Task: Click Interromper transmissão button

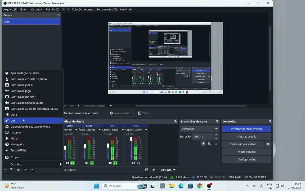Action: (247, 129)
